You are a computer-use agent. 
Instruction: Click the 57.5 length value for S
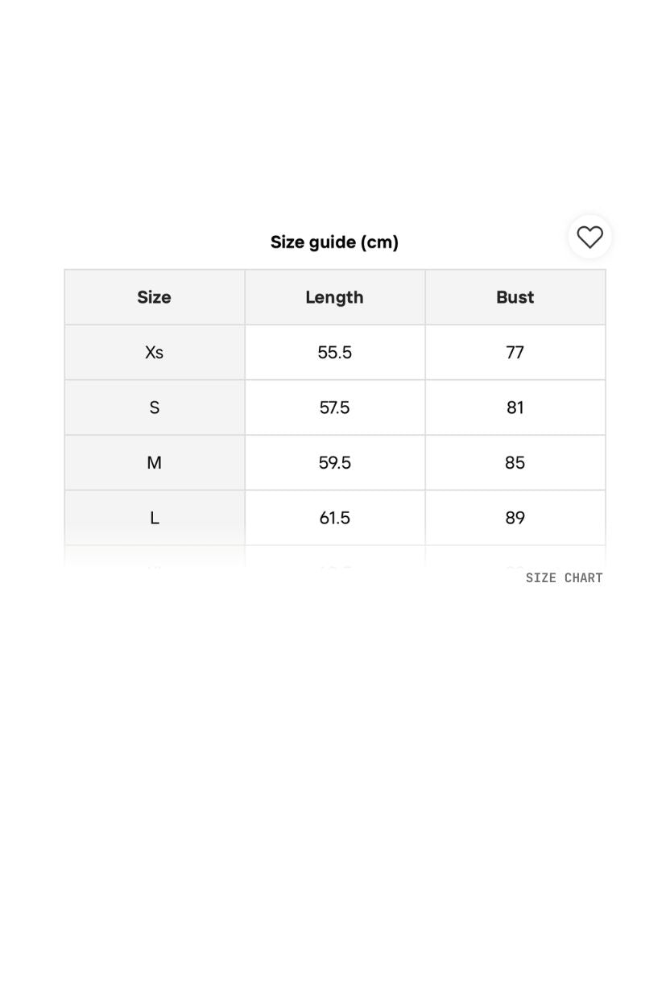[334, 407]
